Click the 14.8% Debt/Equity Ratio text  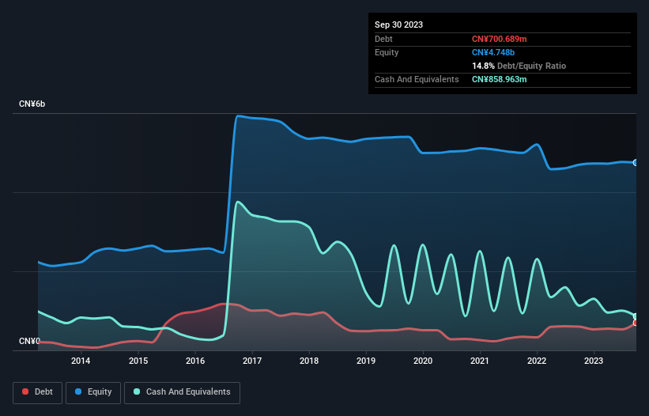[519, 66]
